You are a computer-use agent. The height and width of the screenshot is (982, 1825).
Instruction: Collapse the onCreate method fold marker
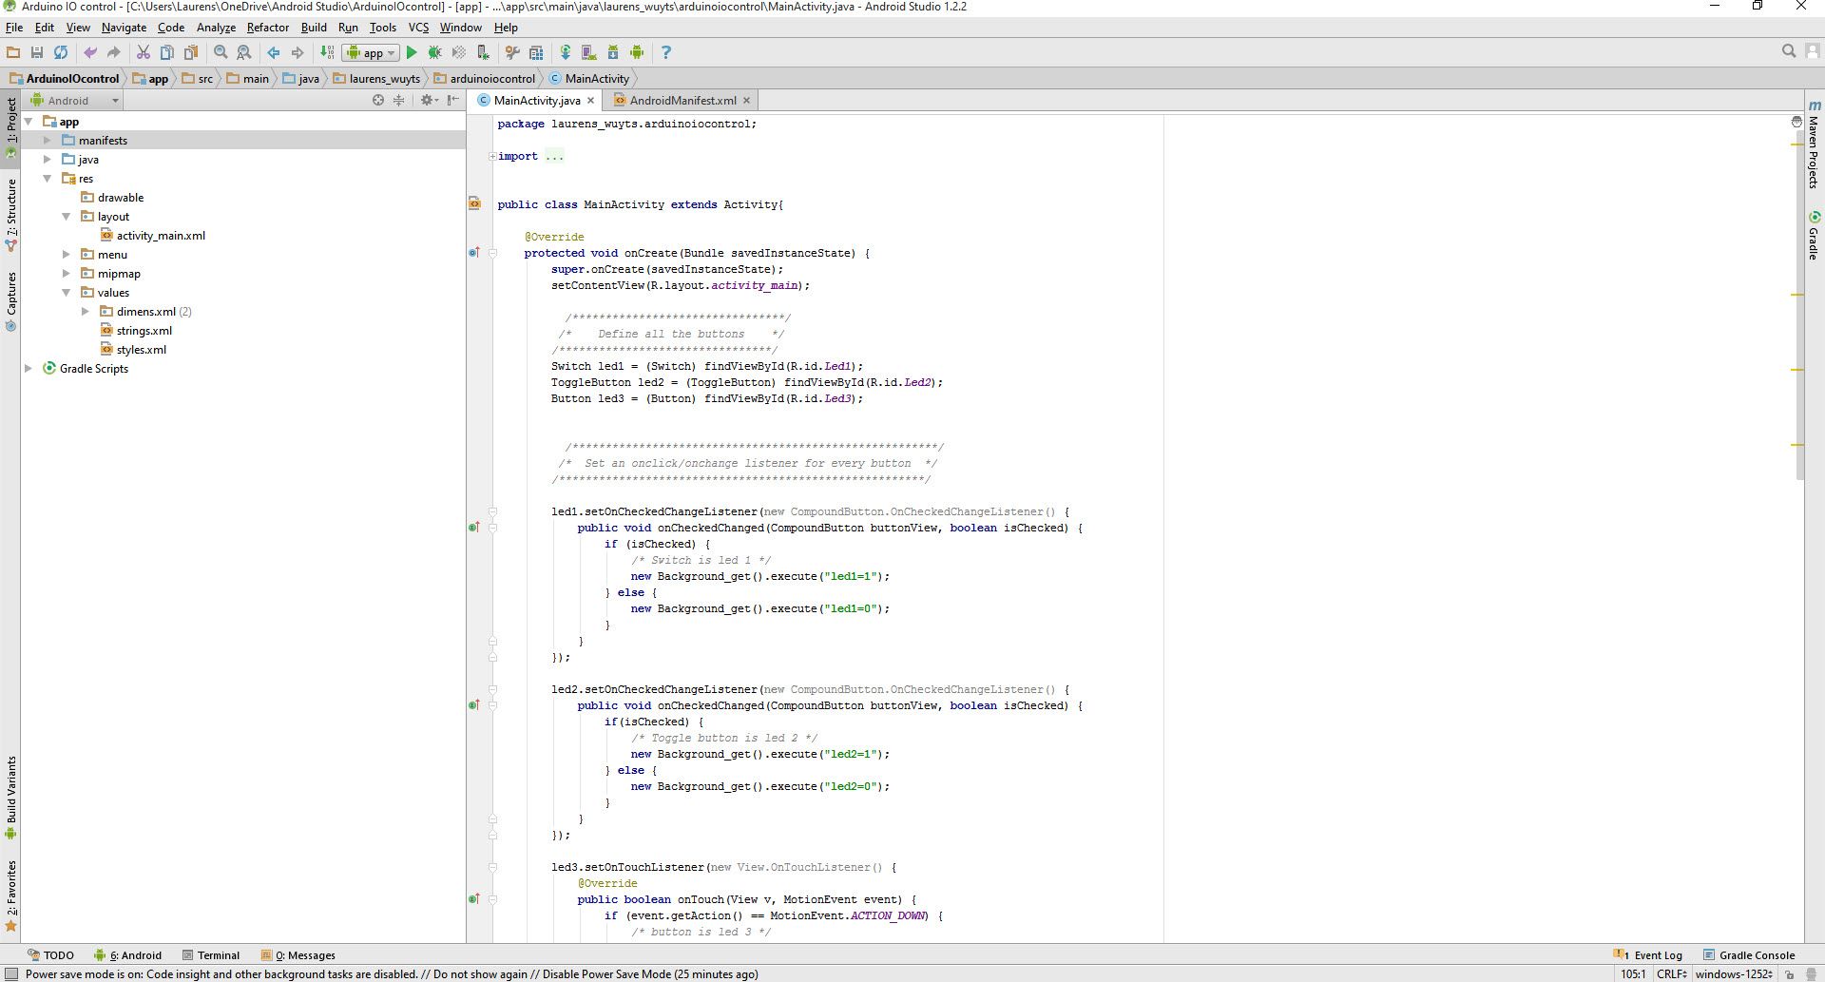click(x=492, y=253)
